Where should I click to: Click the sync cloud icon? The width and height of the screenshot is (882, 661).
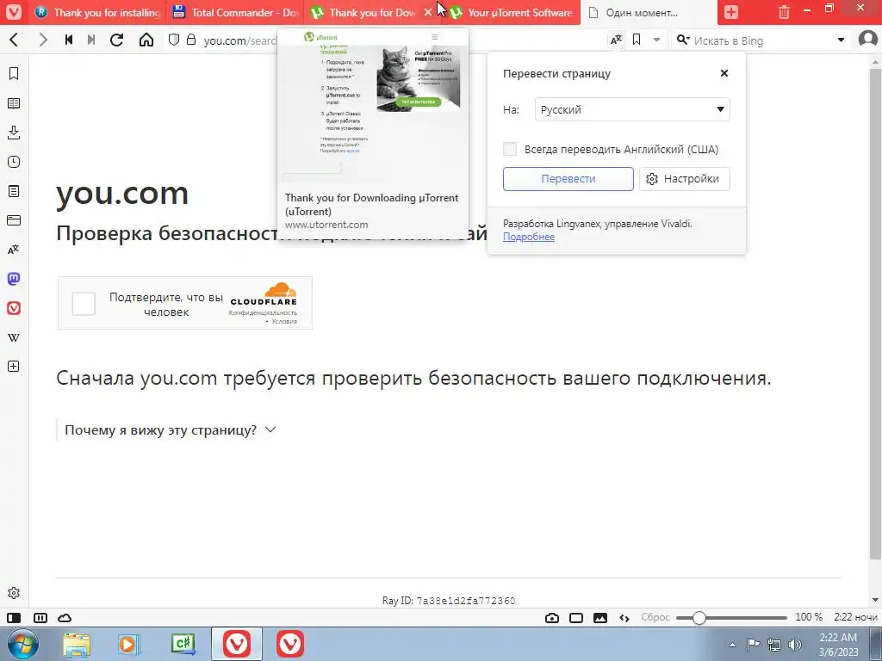(x=65, y=618)
